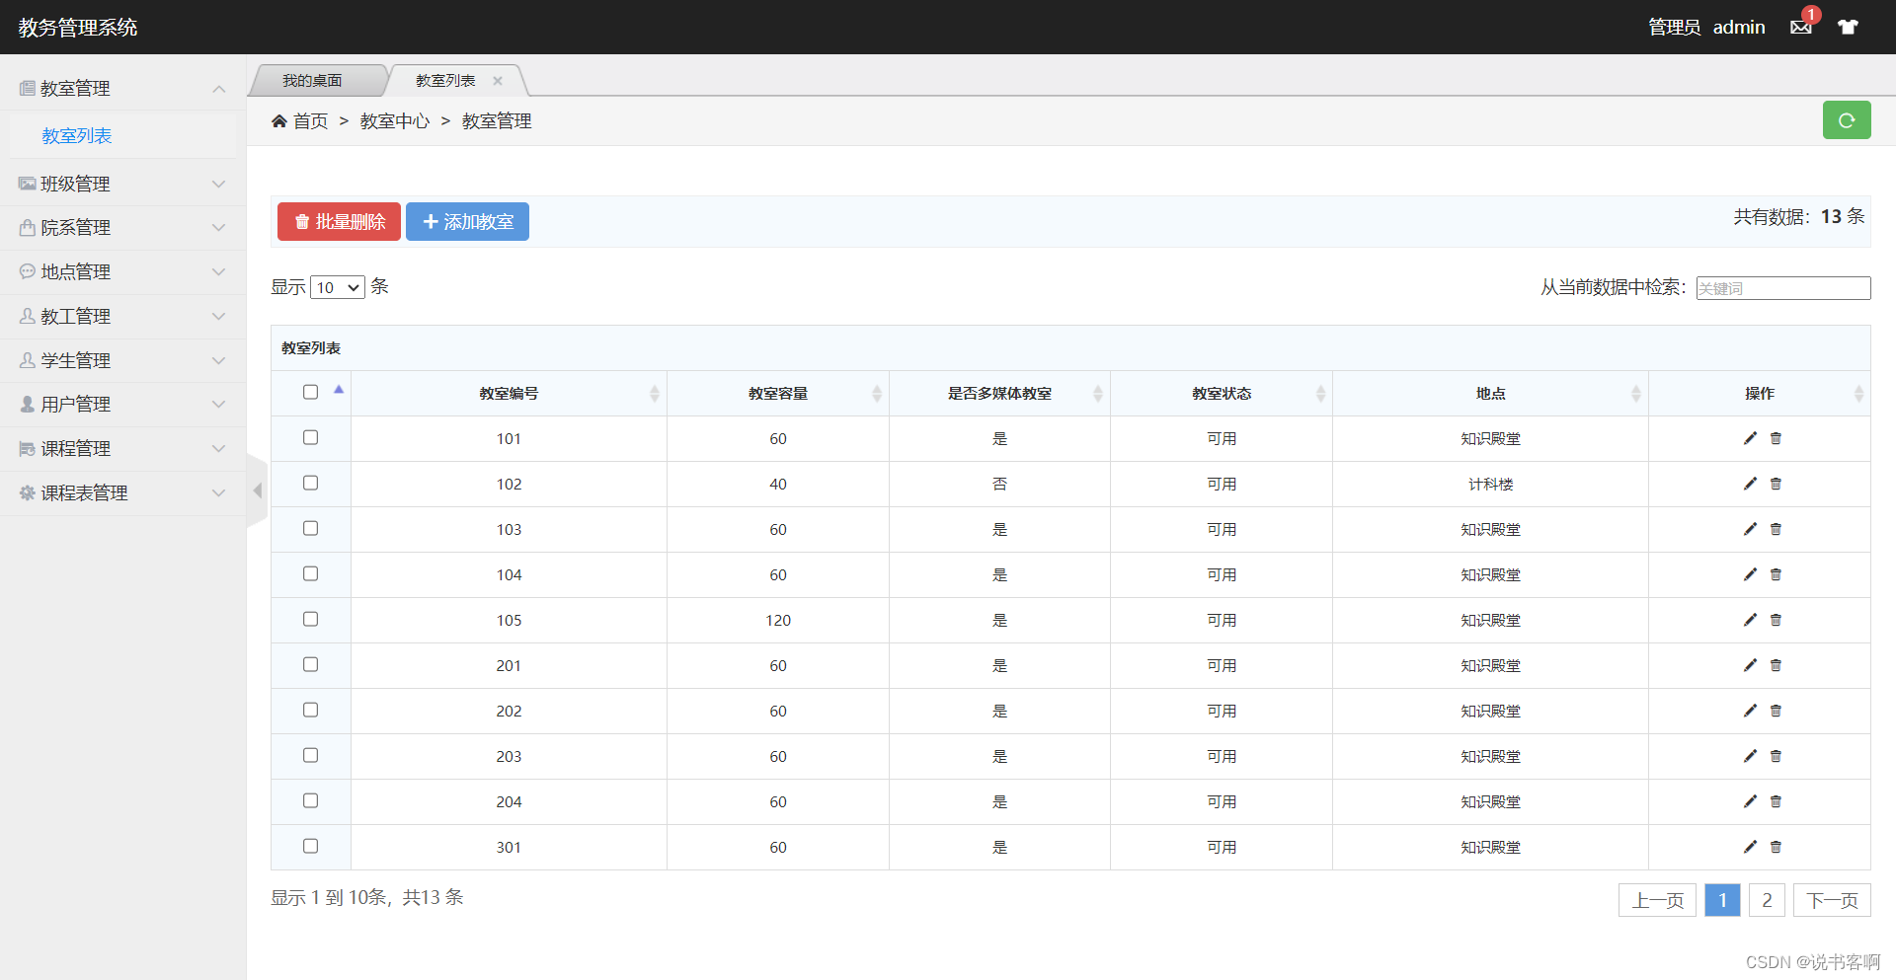Edit classroom 204 with pencil icon
Image resolution: width=1896 pixels, height=980 pixels.
click(x=1750, y=801)
